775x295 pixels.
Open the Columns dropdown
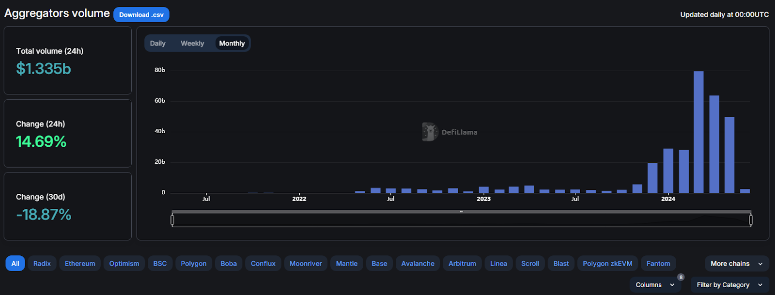654,285
